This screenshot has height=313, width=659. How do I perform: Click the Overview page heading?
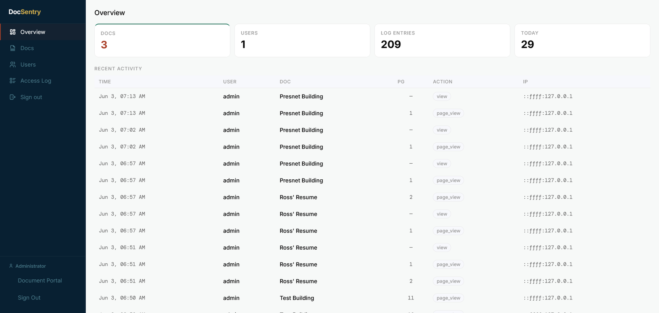point(110,13)
